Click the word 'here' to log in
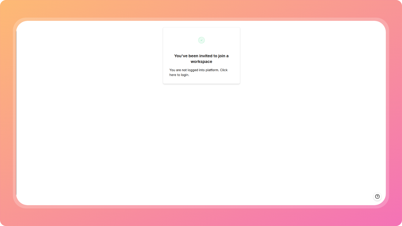Screen dimensions: 402x226 tap(173, 75)
